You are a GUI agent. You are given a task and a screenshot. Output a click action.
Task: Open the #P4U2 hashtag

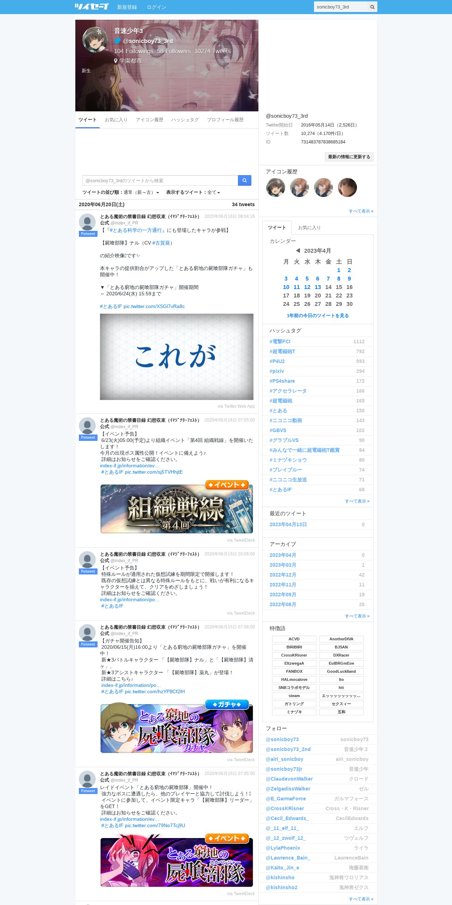(277, 361)
